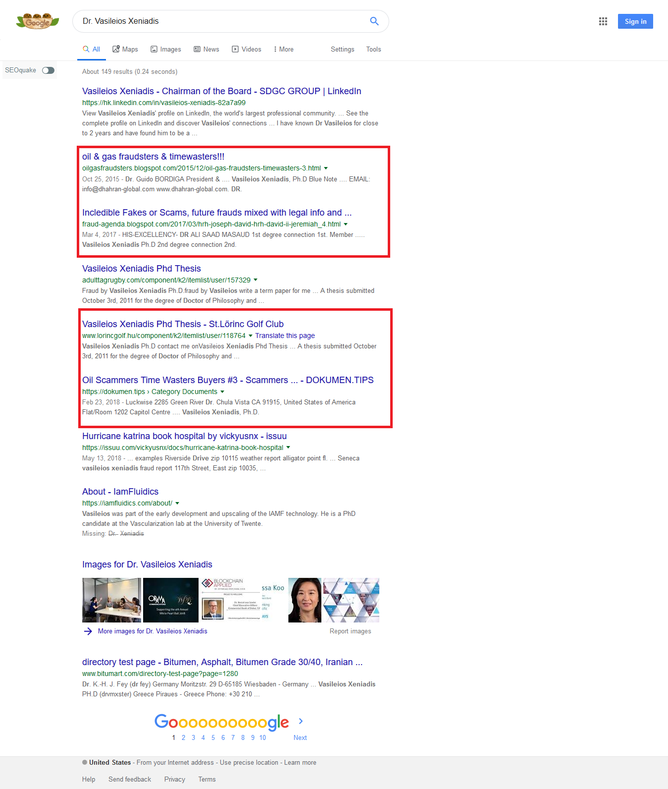
Task: Open the Terms footer link
Action: tap(207, 779)
